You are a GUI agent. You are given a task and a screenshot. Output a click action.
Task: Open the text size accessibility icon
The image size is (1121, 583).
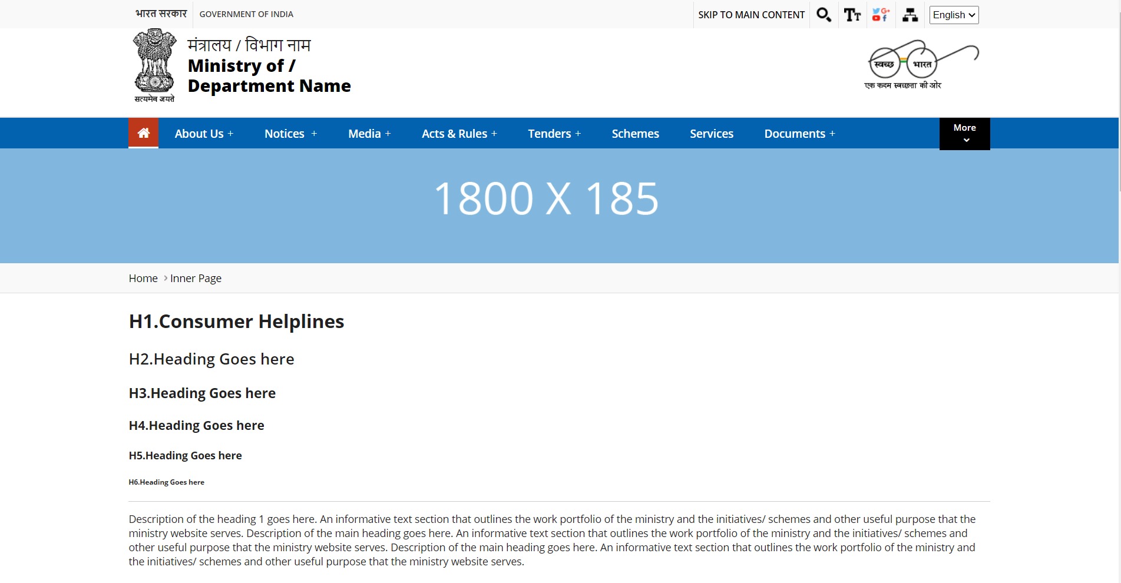pos(852,15)
